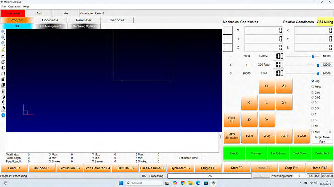Viewport: 334px width, 187px height.
Task: Toggle the Spindle green button
Action: (234, 153)
